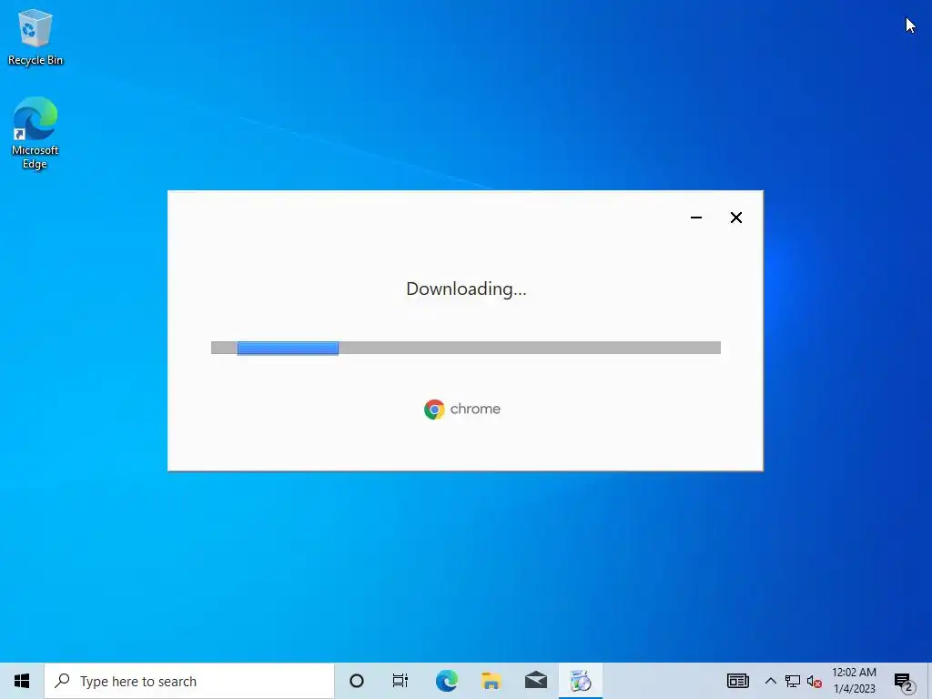The image size is (932, 699).
Task: Click the Downloading... status text
Action: click(x=466, y=289)
